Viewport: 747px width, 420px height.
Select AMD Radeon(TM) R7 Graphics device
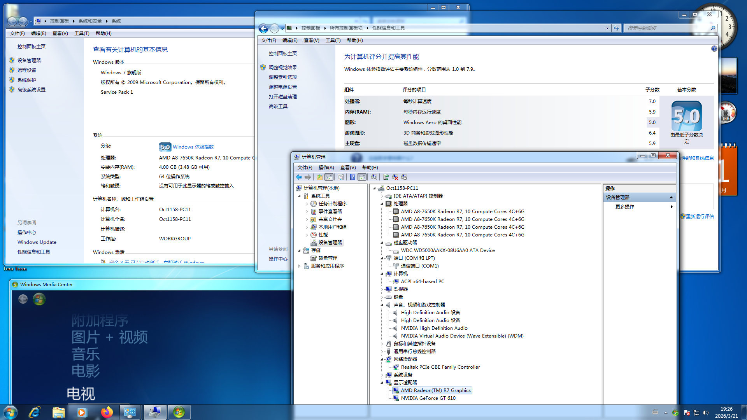(435, 390)
